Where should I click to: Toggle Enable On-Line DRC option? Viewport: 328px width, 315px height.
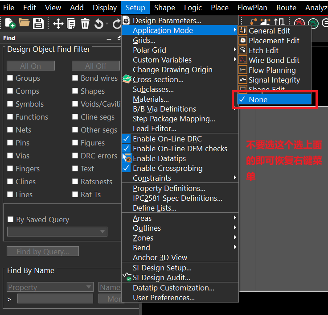pyautogui.click(x=180, y=139)
